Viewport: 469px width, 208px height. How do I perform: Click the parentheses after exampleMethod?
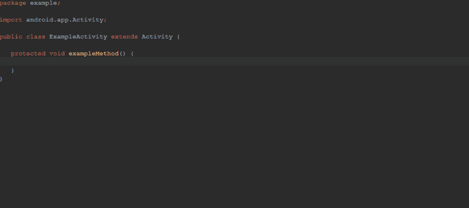tap(123, 53)
